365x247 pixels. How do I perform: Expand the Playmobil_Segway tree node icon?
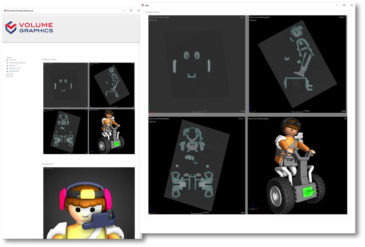7,63
